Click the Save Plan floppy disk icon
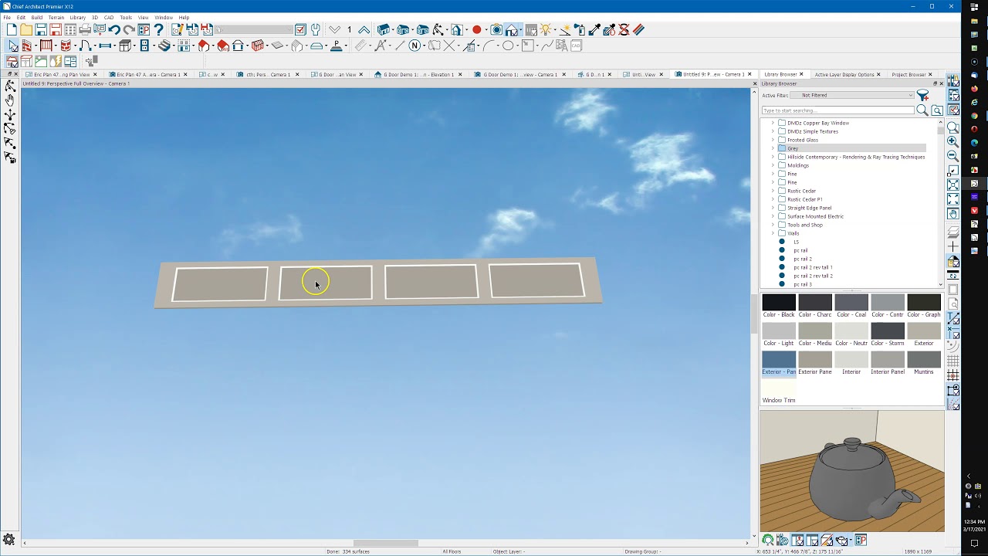Viewport: 988px width, 556px height. [x=41, y=30]
